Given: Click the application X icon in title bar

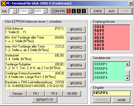Looking at the screenshot, I should [x=4, y=3].
